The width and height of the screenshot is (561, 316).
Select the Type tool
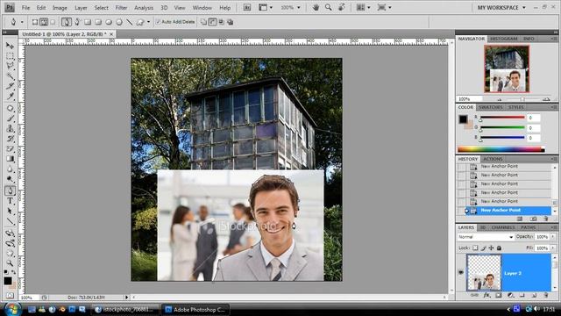[x=10, y=201]
